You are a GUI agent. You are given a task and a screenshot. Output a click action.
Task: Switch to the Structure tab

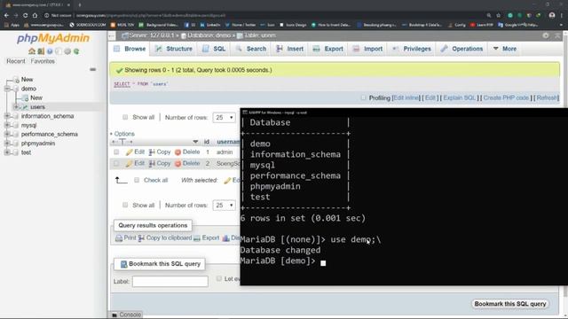click(174, 49)
